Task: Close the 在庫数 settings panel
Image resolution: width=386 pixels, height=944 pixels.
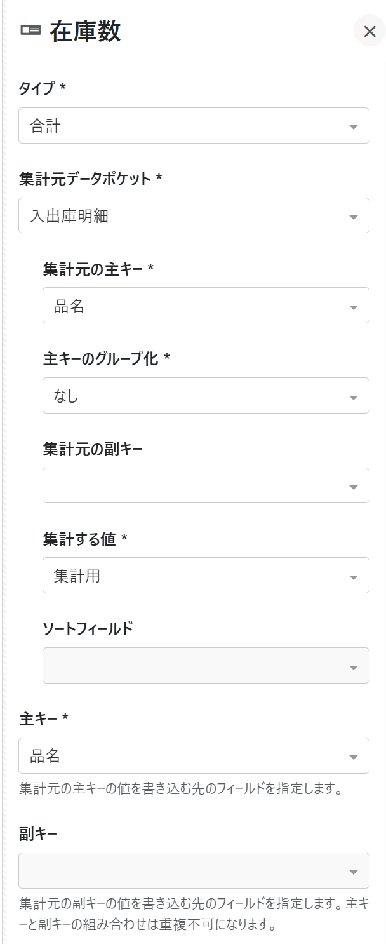Action: (369, 31)
